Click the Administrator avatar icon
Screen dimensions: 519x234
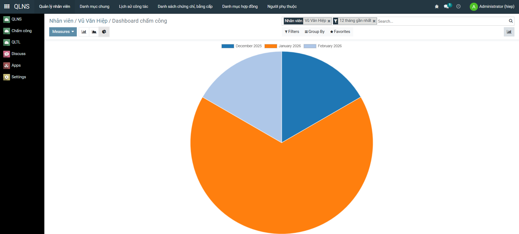474,6
